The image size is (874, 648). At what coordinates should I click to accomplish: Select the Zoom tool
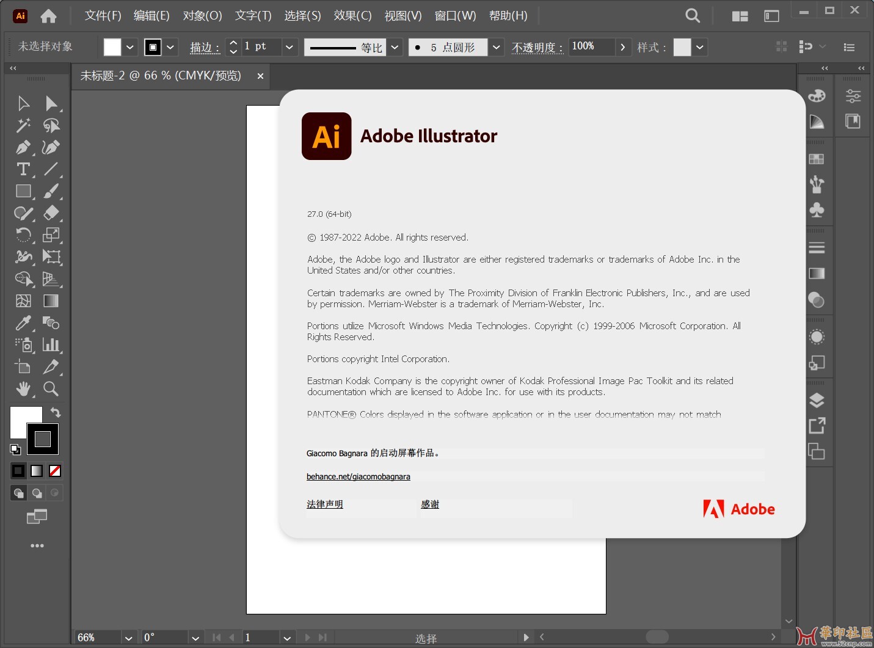point(51,389)
